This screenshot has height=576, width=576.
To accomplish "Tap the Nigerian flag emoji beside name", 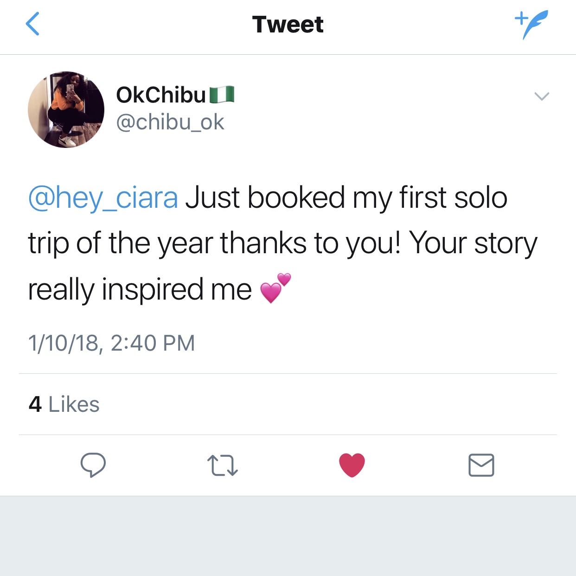I will click(x=222, y=95).
